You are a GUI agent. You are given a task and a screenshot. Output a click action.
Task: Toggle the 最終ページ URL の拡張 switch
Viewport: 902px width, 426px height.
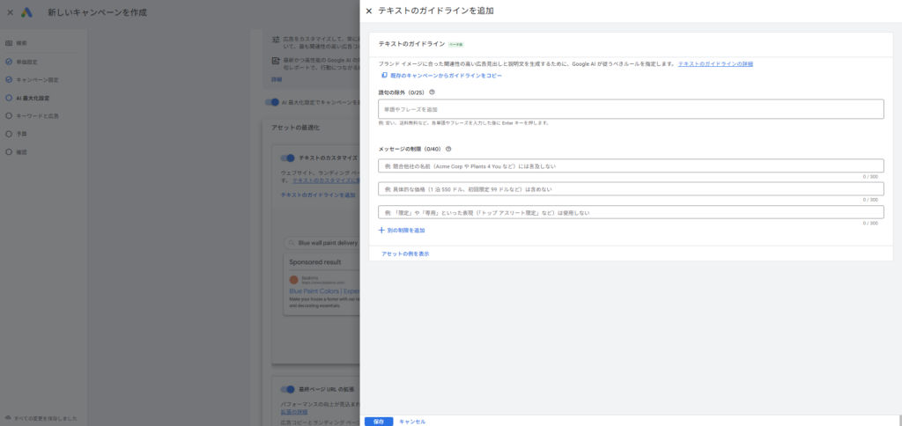click(287, 389)
